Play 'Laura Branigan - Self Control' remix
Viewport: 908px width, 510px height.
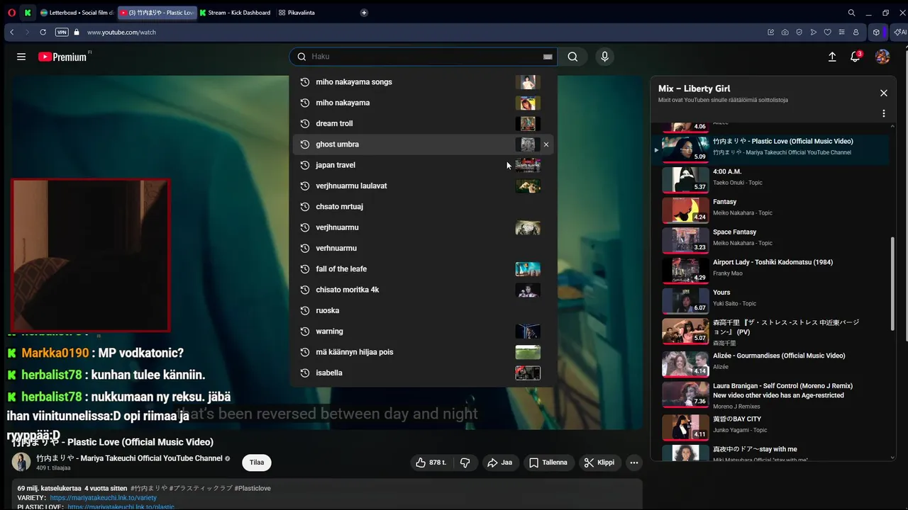point(771,395)
